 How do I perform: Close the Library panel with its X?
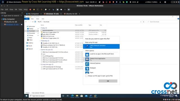pyautogui.click(x=22, y=13)
